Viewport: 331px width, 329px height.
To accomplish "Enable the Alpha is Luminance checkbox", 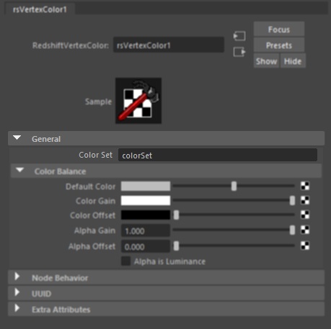I will 125,261.
